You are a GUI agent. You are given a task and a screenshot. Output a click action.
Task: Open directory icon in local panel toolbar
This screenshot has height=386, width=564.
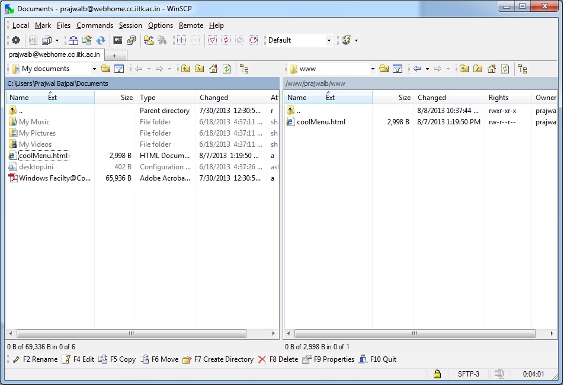pyautogui.click(x=105, y=69)
